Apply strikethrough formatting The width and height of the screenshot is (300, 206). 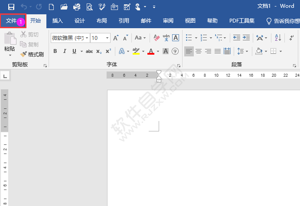[x=89, y=51]
